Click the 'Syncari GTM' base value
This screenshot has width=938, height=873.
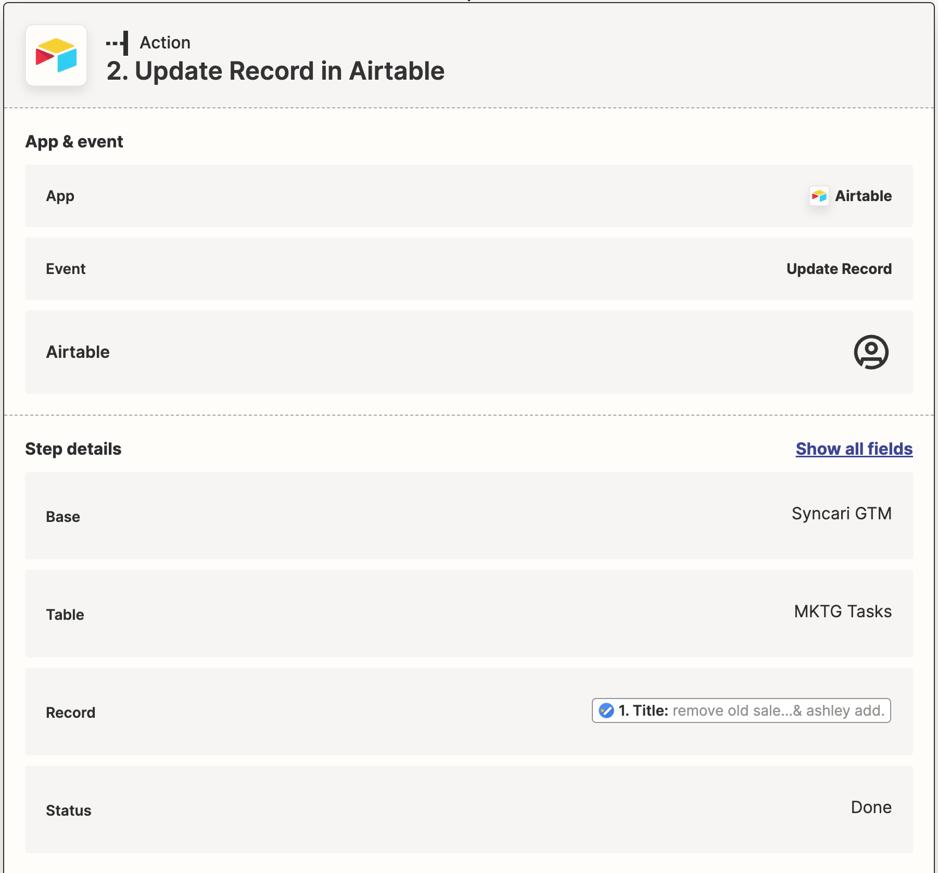pos(841,514)
